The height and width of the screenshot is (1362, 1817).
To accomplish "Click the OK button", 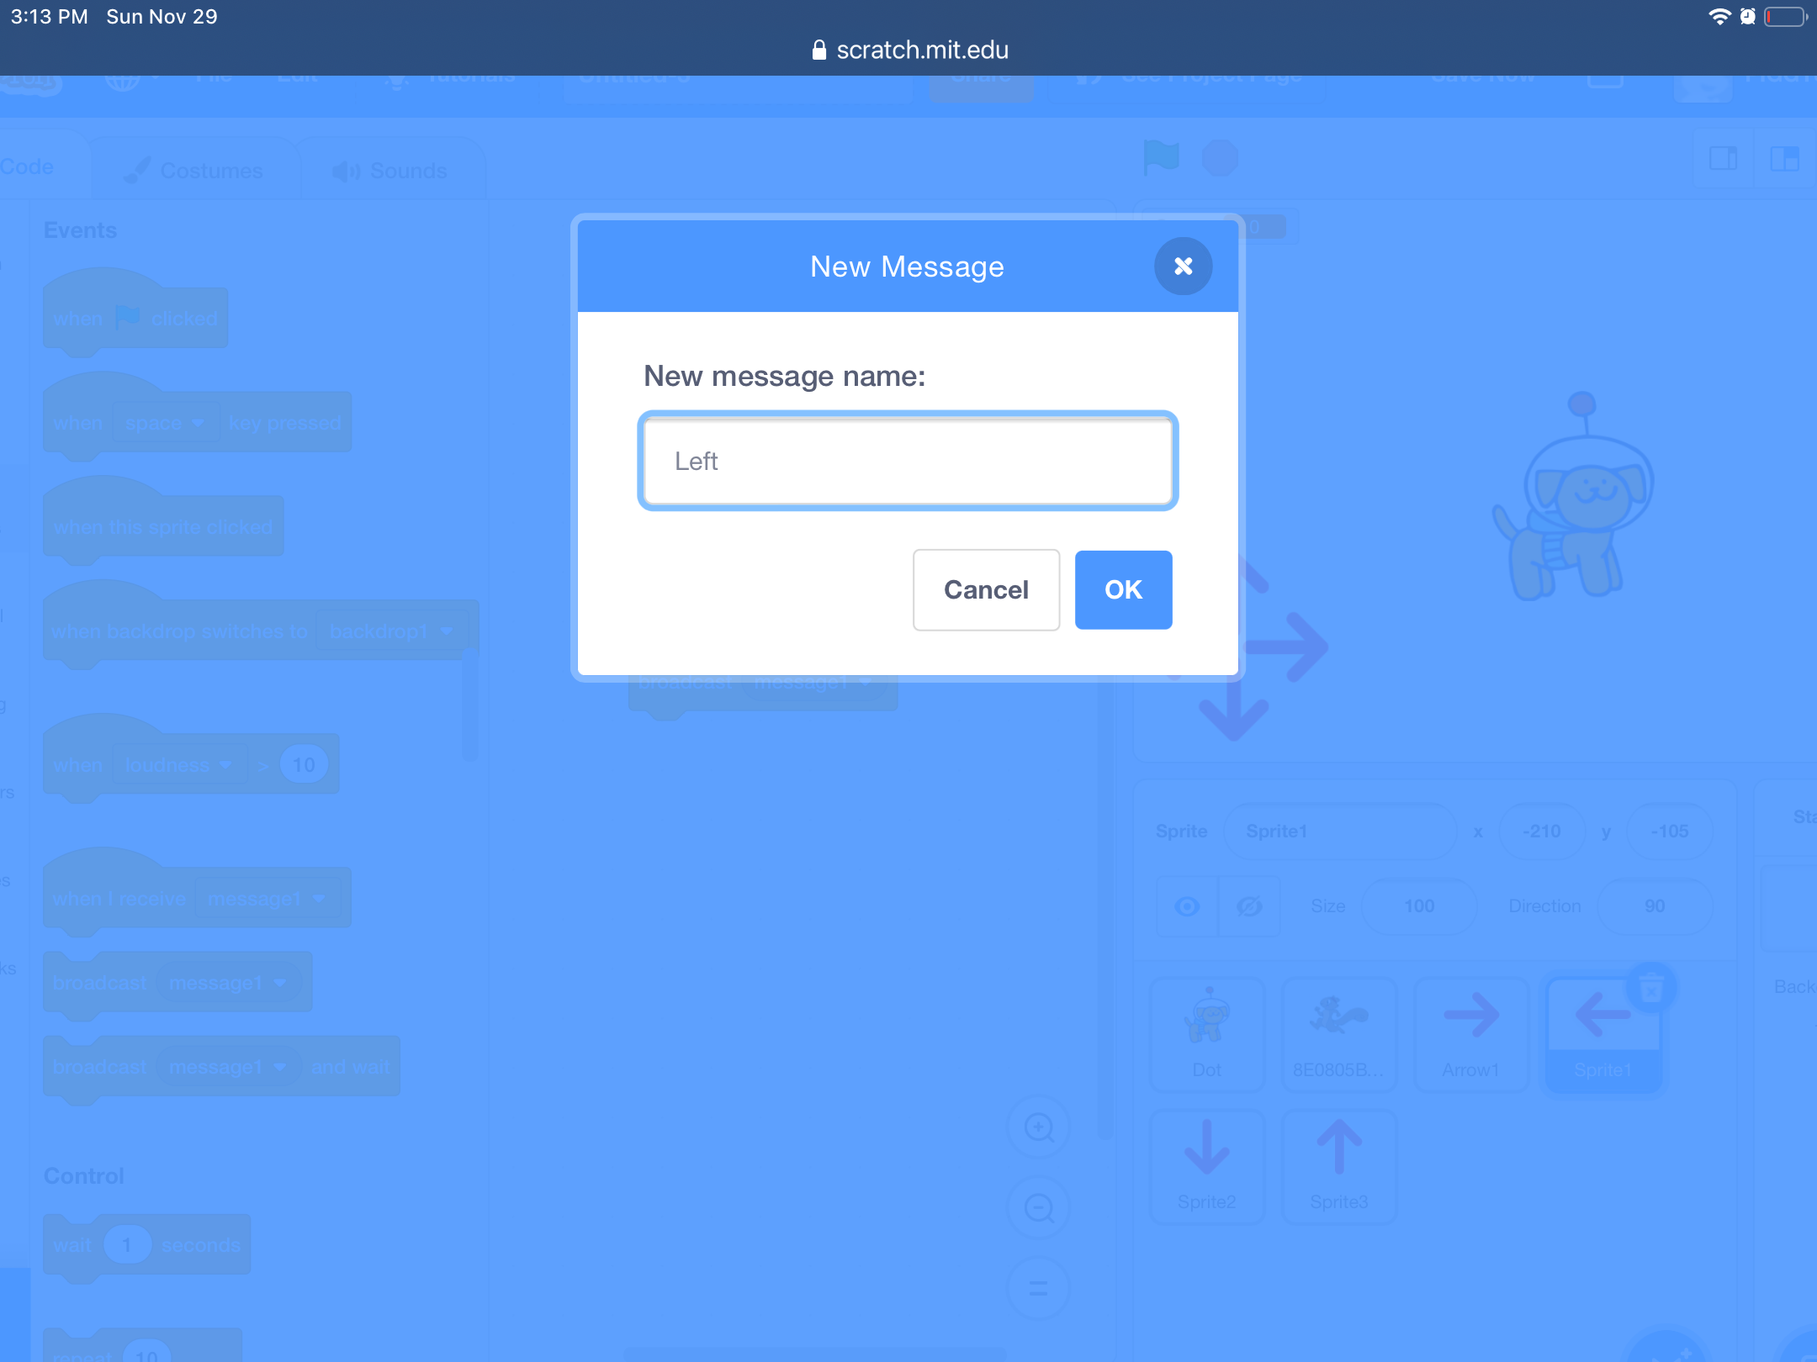I will (x=1123, y=590).
